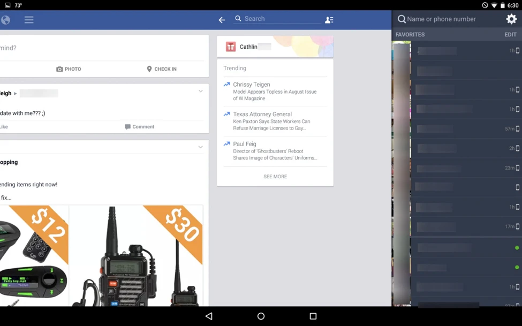
Task: Tap the Android back navigation button
Action: pos(208,316)
